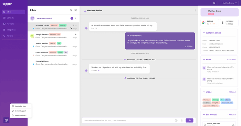This screenshot has width=241, height=126.
Task: Click the xoopah logo
Action: [7, 4]
